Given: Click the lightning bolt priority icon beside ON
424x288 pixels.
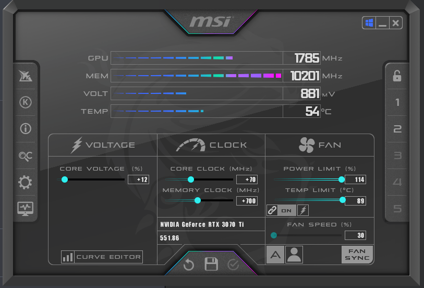Looking at the screenshot, I should (x=303, y=210).
